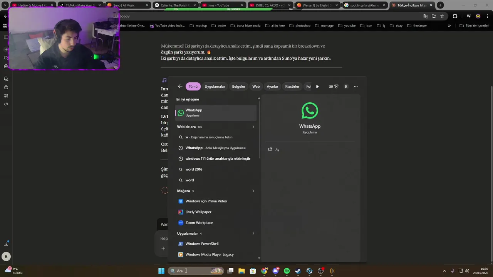Viewport: 493px width, 277px height.
Task: Open 'Windows için Prime Video' store result
Action: [x=216, y=201]
